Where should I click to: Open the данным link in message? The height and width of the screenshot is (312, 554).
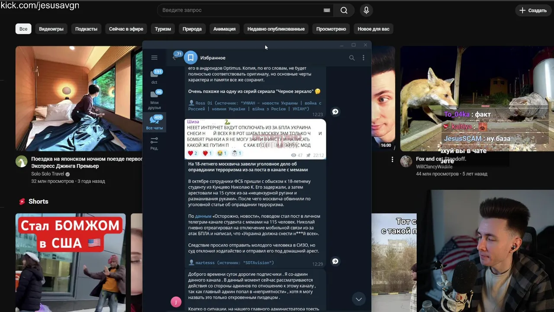(x=203, y=216)
